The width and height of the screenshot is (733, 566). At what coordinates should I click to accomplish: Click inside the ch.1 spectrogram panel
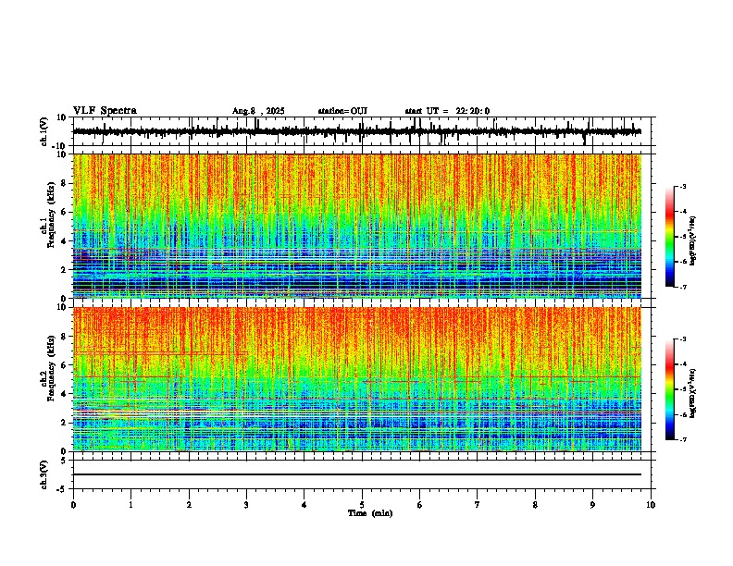coord(357,226)
